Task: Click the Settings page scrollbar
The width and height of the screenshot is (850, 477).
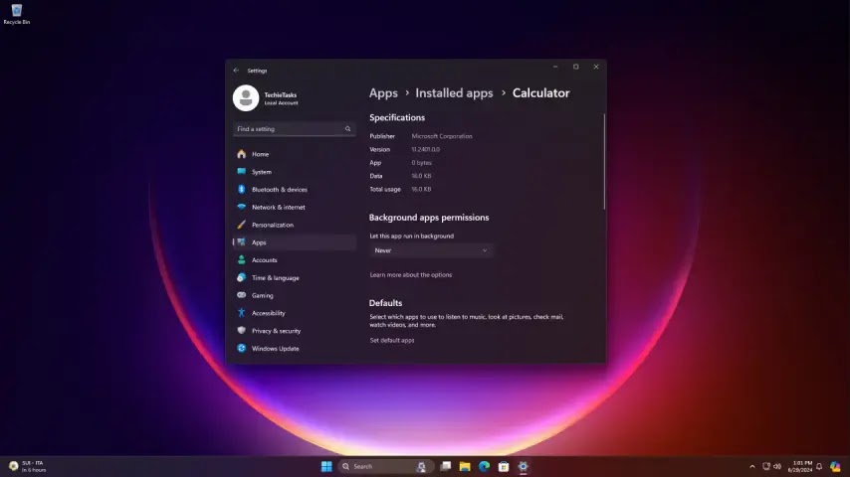Action: point(604,161)
